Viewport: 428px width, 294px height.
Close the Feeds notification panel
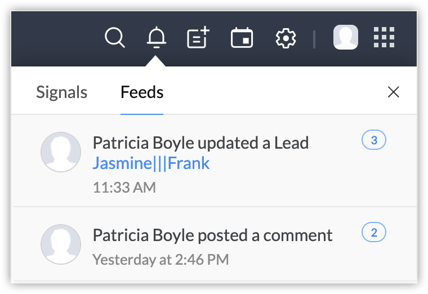click(394, 92)
